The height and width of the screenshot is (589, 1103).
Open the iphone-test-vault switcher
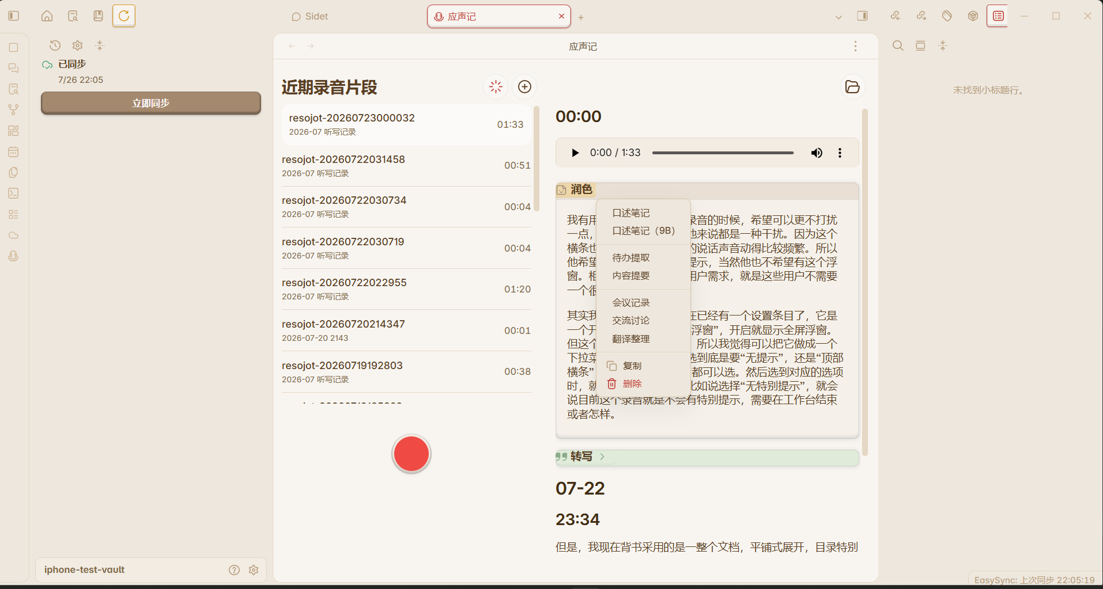[85, 569]
